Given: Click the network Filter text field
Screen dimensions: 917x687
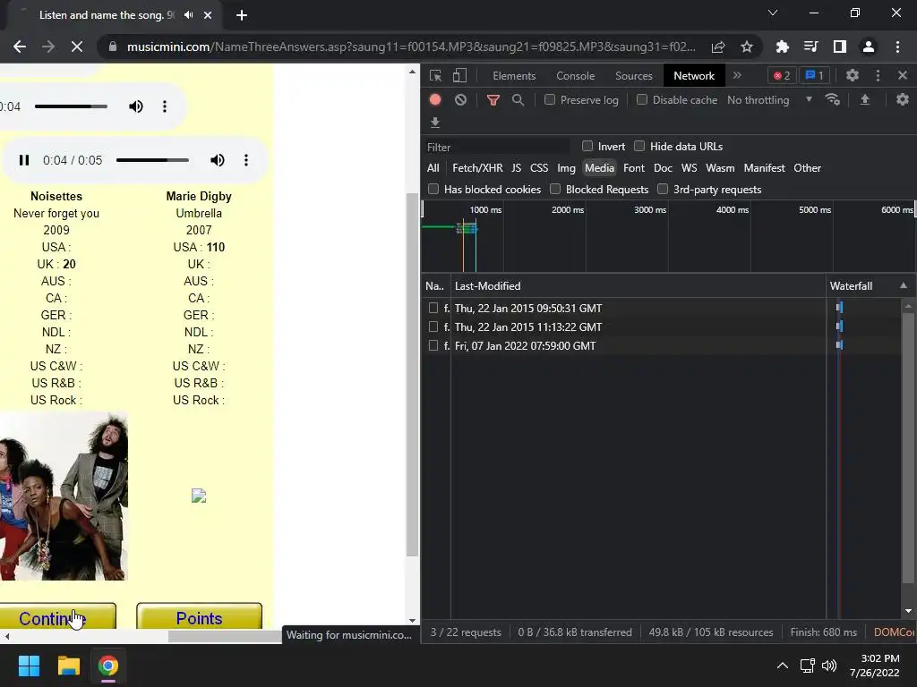Looking at the screenshot, I should point(497,147).
